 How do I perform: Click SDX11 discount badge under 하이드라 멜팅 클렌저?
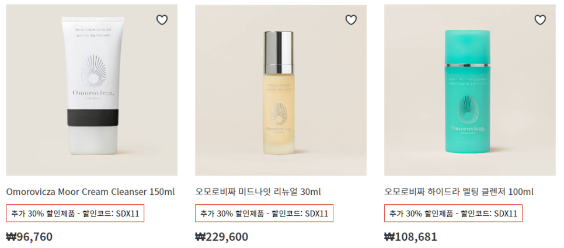(453, 213)
